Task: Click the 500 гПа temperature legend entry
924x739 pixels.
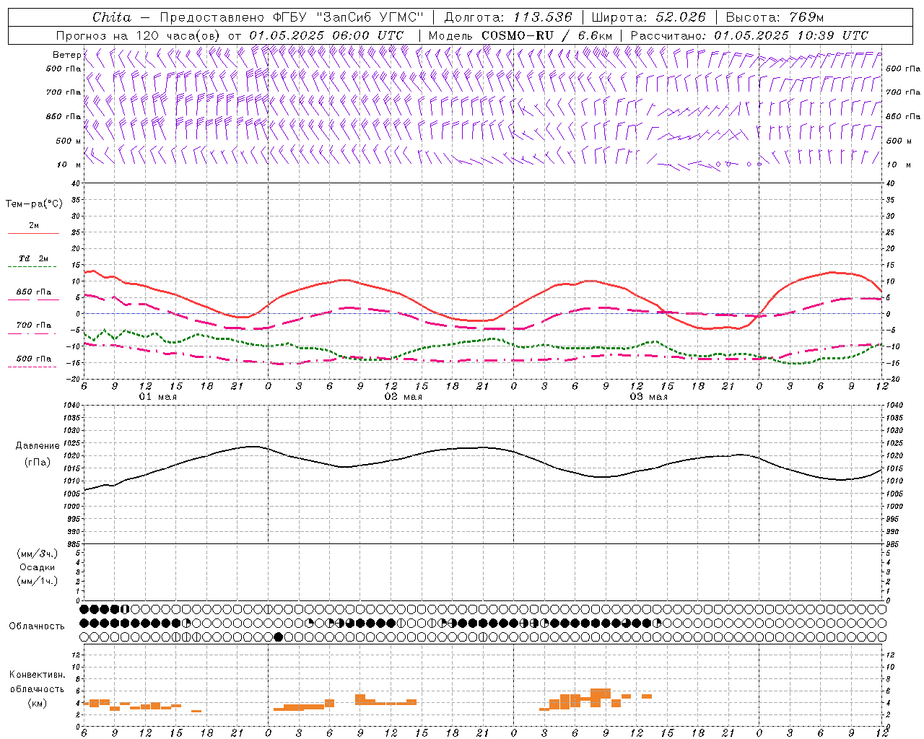Action: pos(34,359)
